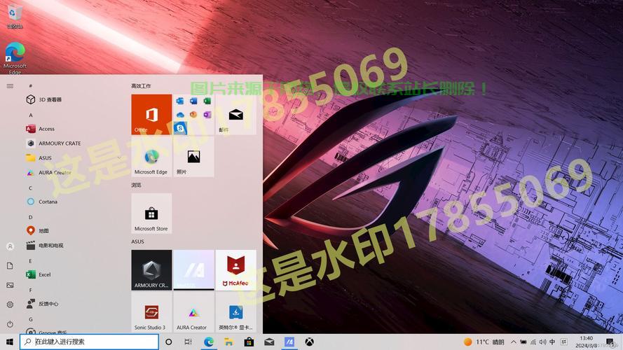Open the Sonic Studio 3 tile
Screen dimensions: 623x350
point(151,312)
